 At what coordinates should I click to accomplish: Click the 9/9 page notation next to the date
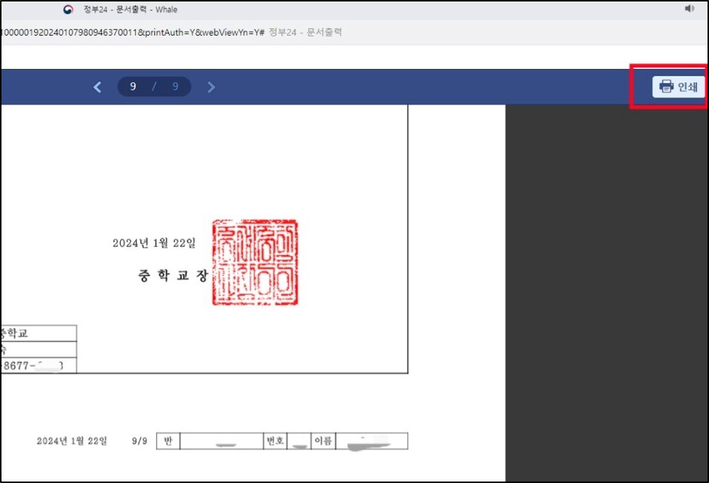coord(138,441)
